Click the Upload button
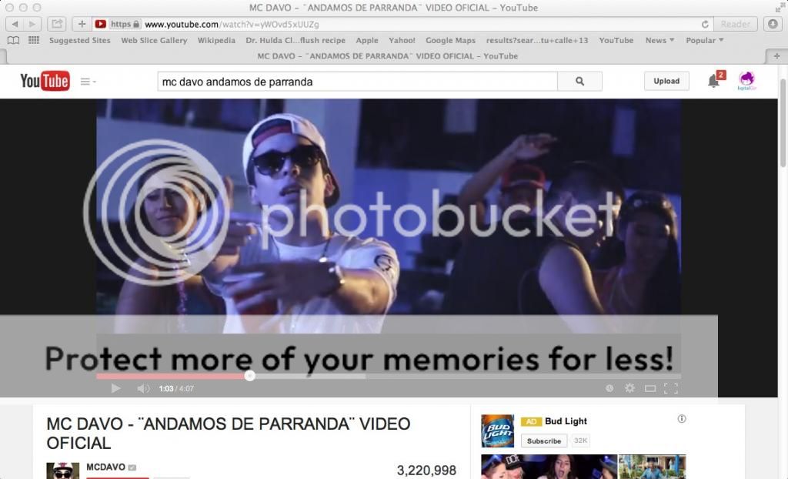This screenshot has width=788, height=479. click(x=666, y=81)
